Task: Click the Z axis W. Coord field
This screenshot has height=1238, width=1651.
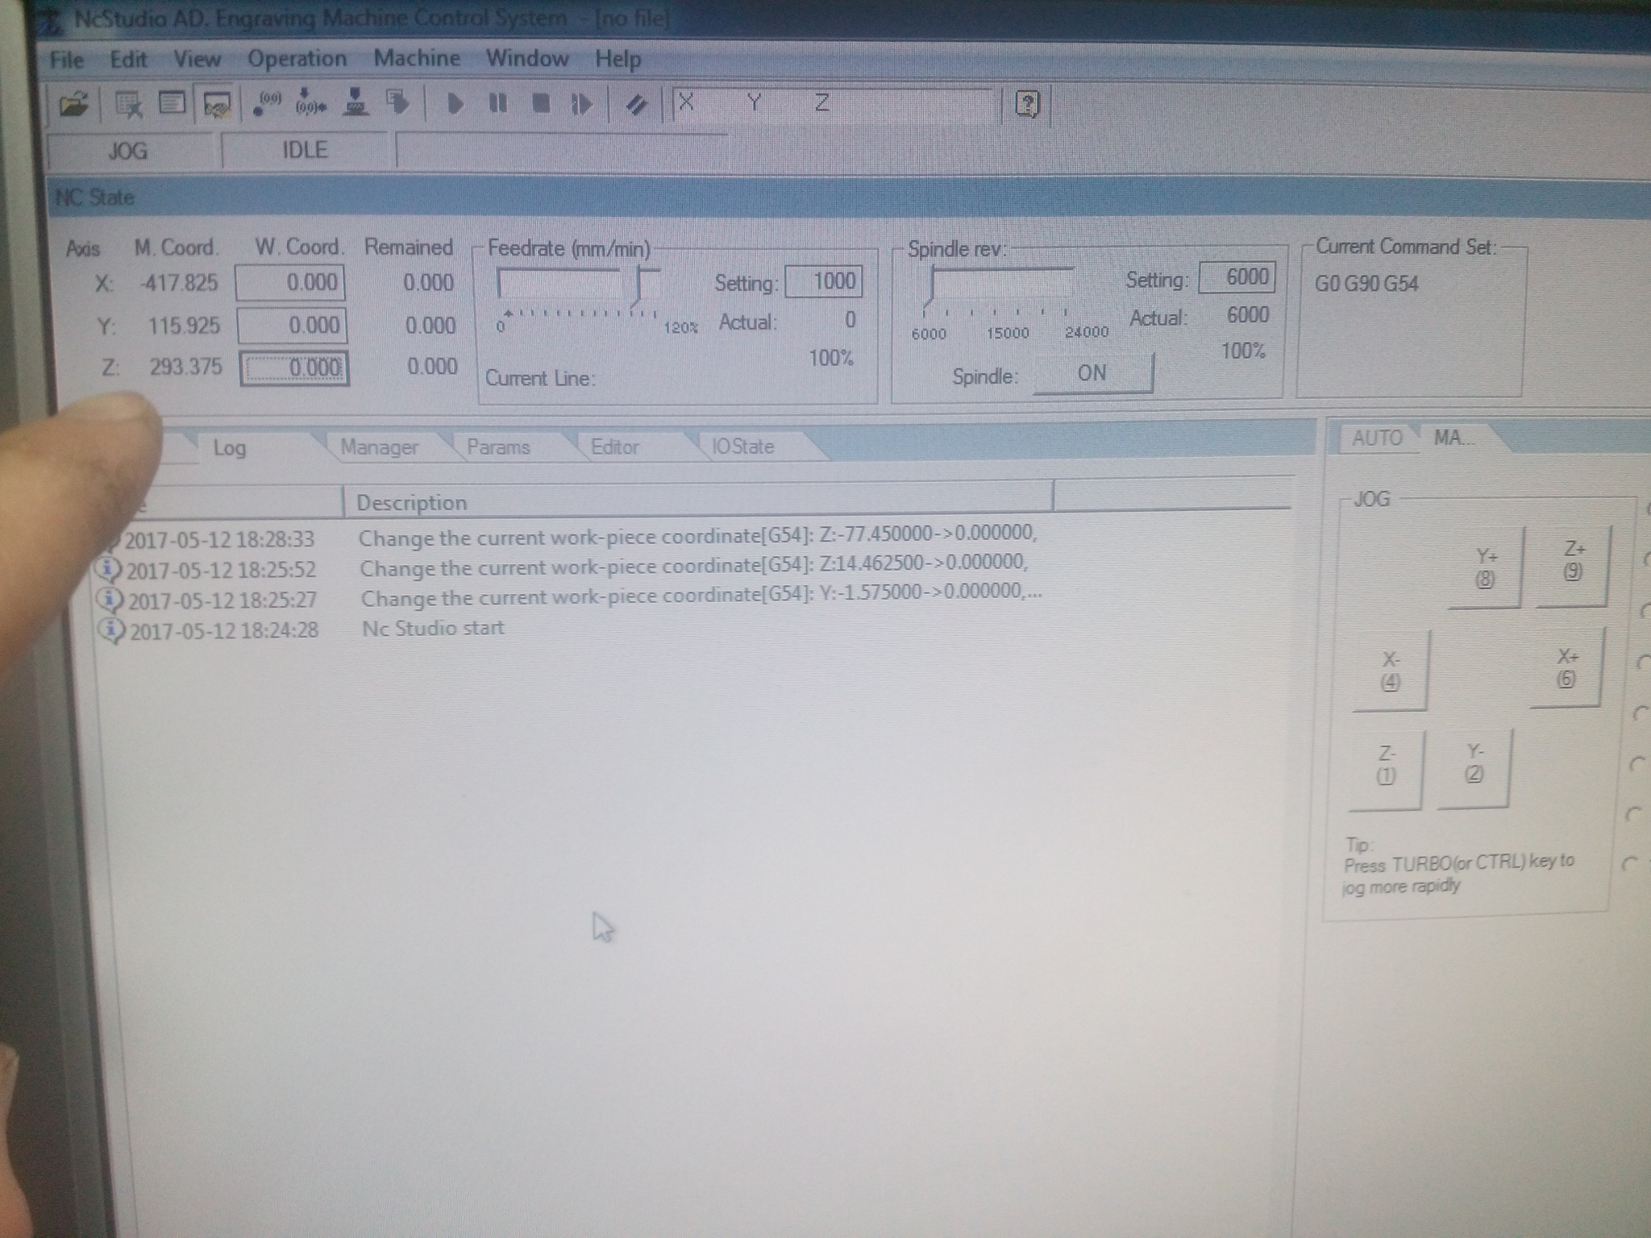Action: pos(295,368)
